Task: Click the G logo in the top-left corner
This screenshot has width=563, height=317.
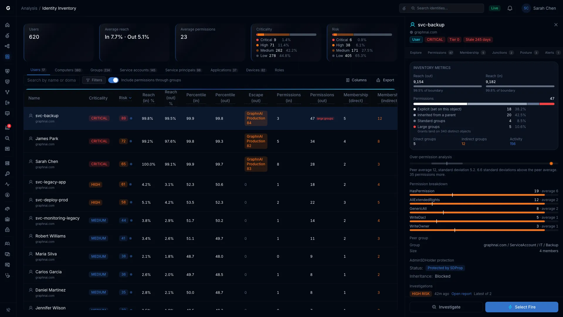Action: [x=8, y=8]
